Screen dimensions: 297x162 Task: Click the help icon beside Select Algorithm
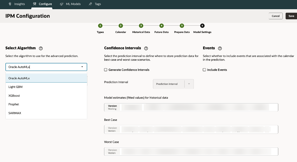pos(41,48)
